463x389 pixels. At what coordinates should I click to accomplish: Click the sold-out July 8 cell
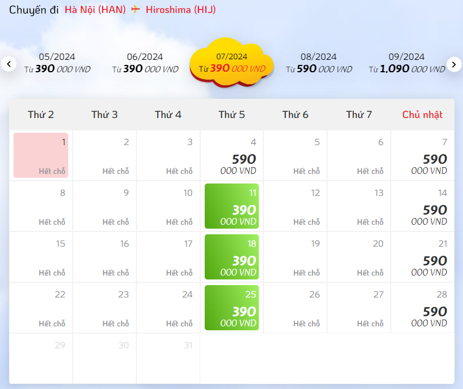41,206
